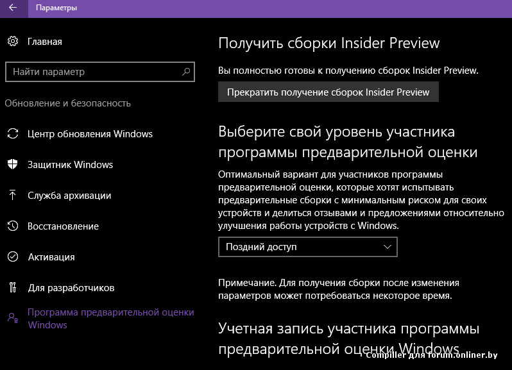Open Программа предварительной оценки Windows
The width and height of the screenshot is (512, 370).
(111, 319)
